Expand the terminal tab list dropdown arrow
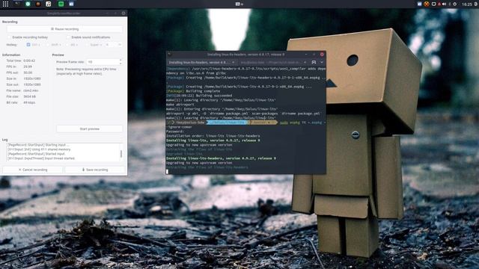Viewport: 479px width, 269px height. (x=322, y=62)
